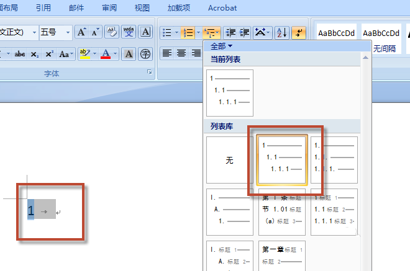The width and height of the screenshot is (410, 271).
Task: Toggle strikethrough abc formatting
Action: coord(20,54)
